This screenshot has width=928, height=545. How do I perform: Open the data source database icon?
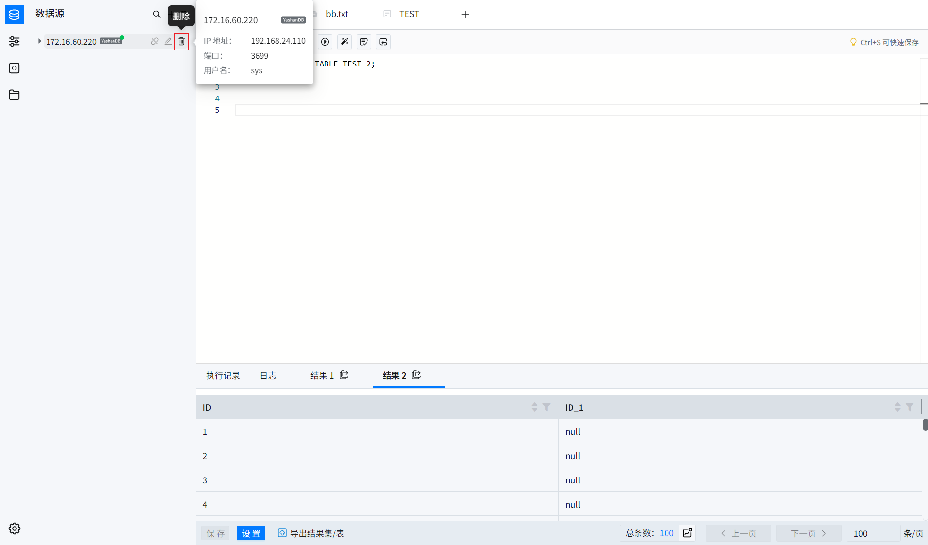click(x=15, y=15)
